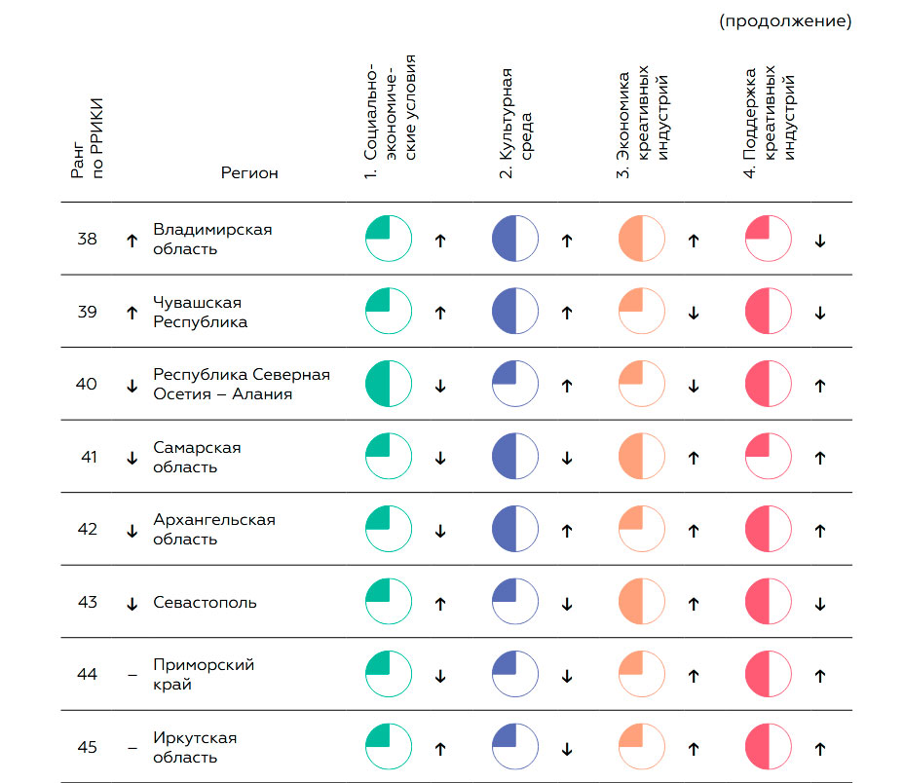Click the green half-circle for Северная Осетия row
The image size is (904, 783).
pyautogui.click(x=389, y=385)
